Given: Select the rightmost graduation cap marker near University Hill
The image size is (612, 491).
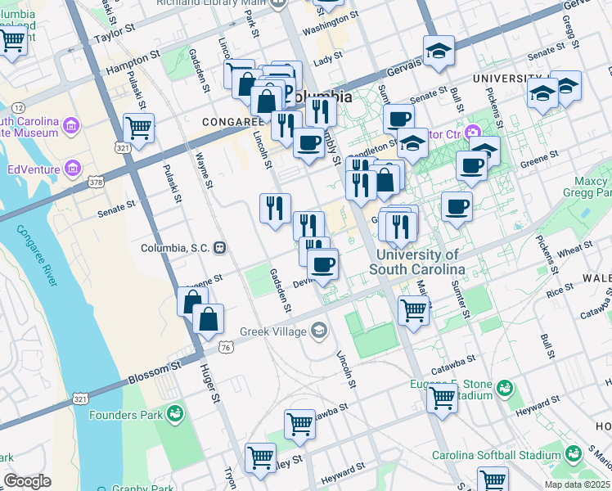Looking at the screenshot, I should tap(569, 88).
